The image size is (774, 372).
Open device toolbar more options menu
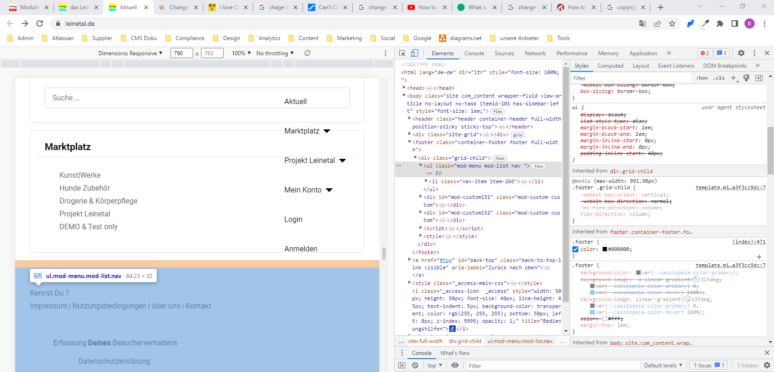(x=386, y=53)
